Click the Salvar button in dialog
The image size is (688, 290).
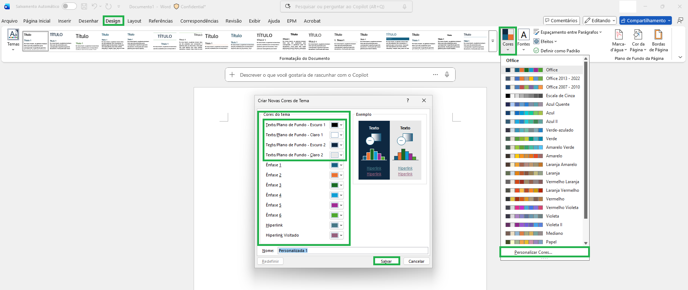[386, 261]
